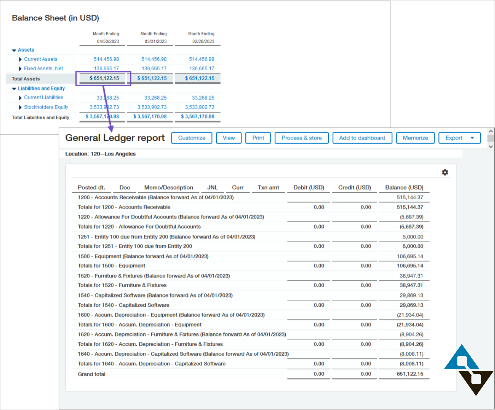The width and height of the screenshot is (495, 410).
Task: Select 1640 - Accum. Depreciation - Capitalized Software row
Action: [x=251, y=354]
